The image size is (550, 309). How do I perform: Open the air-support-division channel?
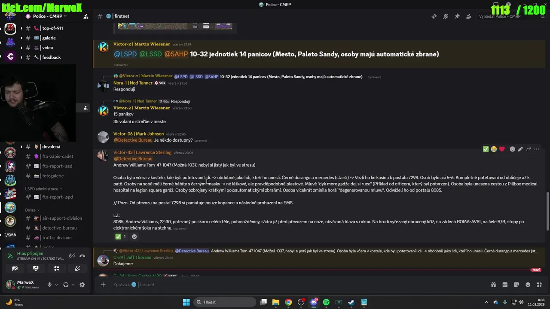click(x=62, y=218)
